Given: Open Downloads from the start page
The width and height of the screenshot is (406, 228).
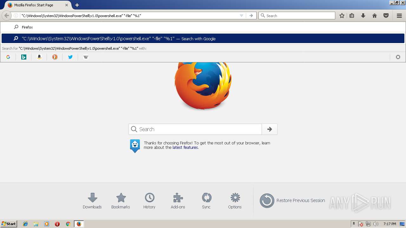Looking at the screenshot, I should tap(92, 201).
